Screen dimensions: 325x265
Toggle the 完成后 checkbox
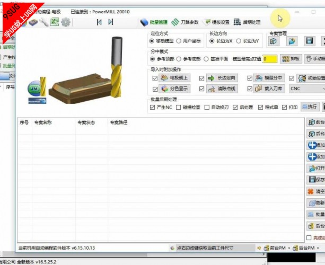click(309, 237)
